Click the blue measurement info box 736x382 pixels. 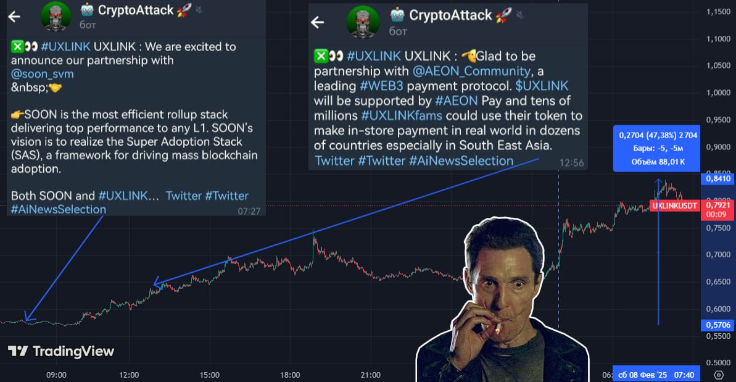(656, 148)
